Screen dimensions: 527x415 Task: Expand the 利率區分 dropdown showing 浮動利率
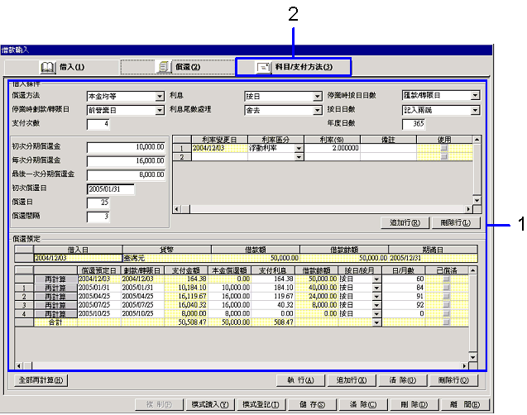tap(296, 147)
